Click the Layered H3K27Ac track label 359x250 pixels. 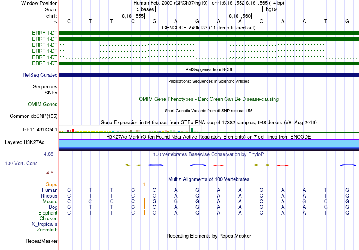point(25,142)
